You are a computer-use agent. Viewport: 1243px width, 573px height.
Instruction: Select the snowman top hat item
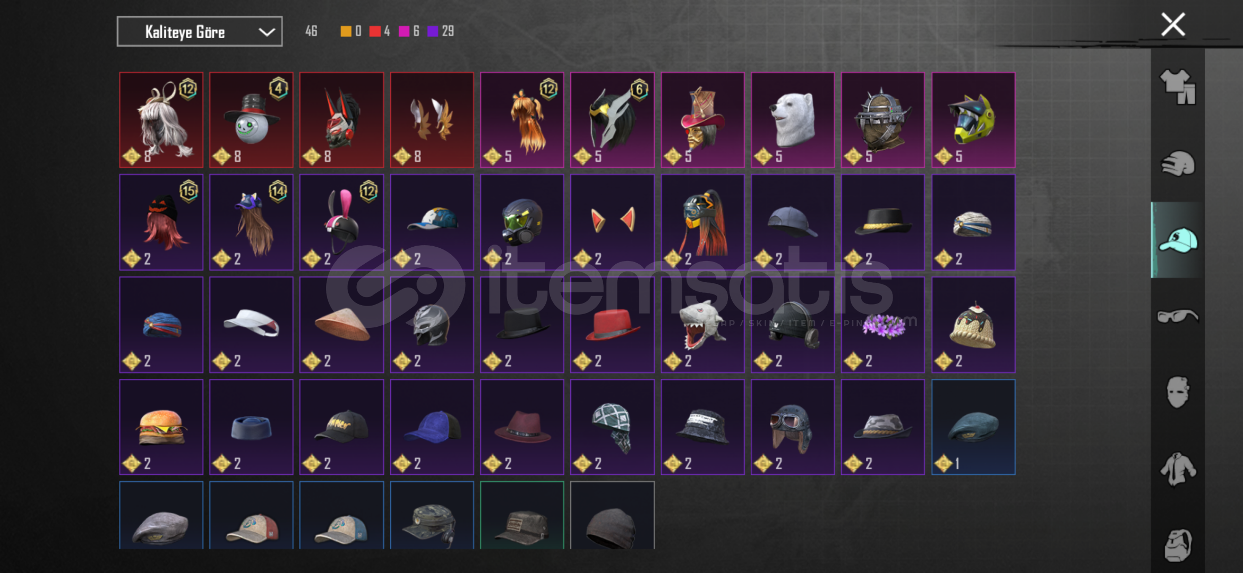(251, 120)
